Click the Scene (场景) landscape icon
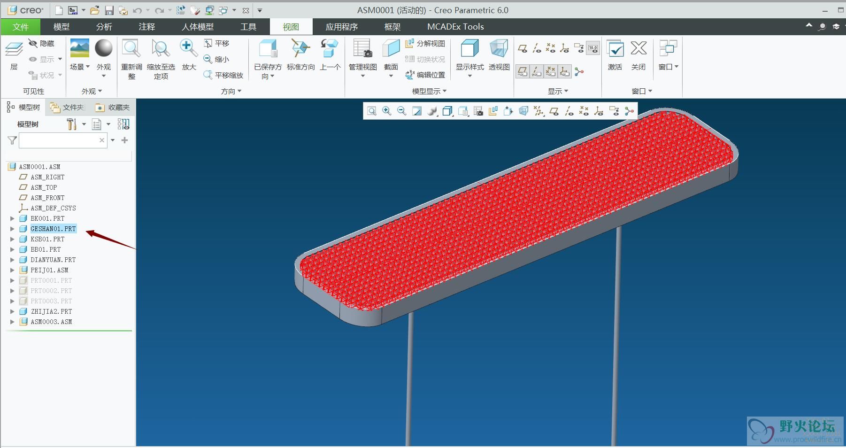Screen dimensions: 846x448 (x=79, y=48)
